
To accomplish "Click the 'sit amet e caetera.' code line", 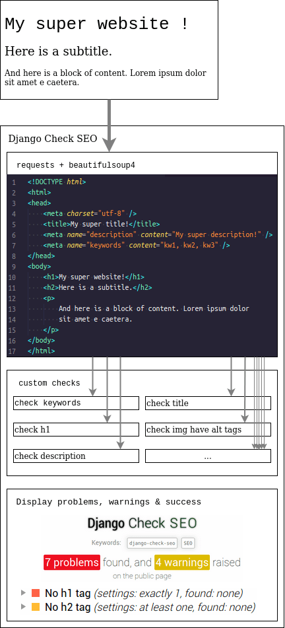I will pyautogui.click(x=95, y=319).
